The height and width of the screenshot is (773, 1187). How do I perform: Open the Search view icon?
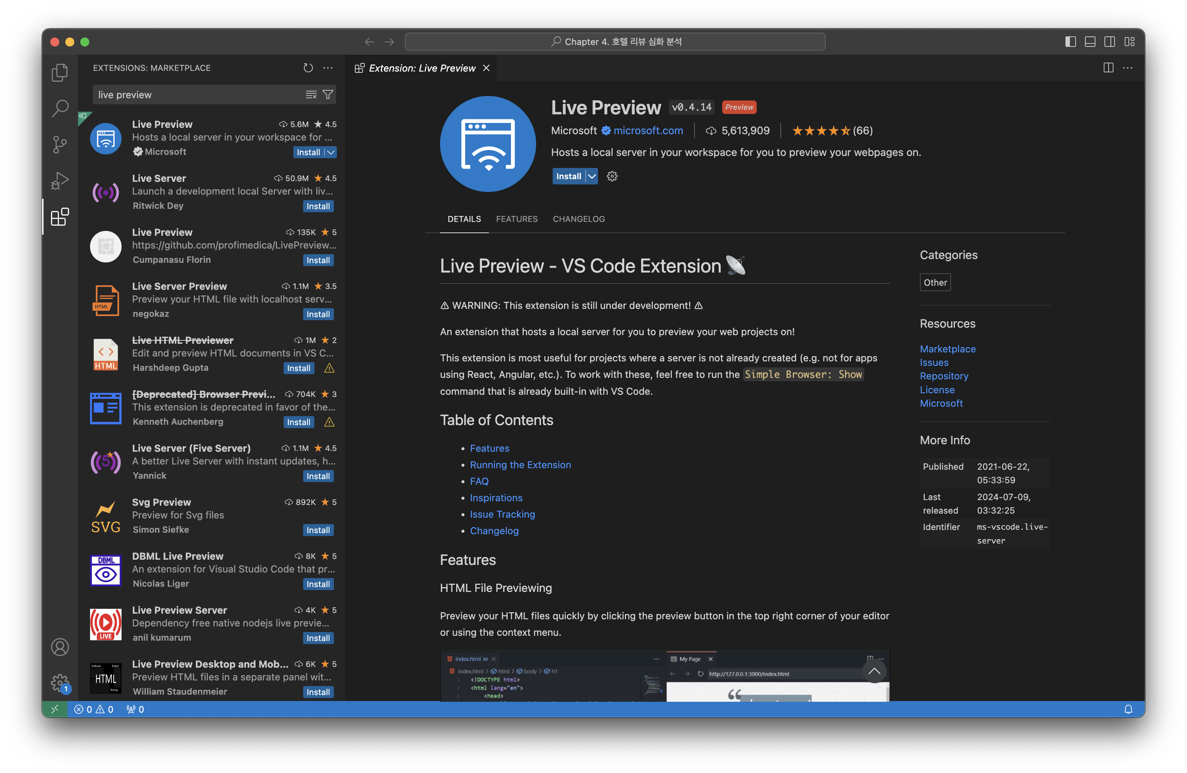point(60,108)
